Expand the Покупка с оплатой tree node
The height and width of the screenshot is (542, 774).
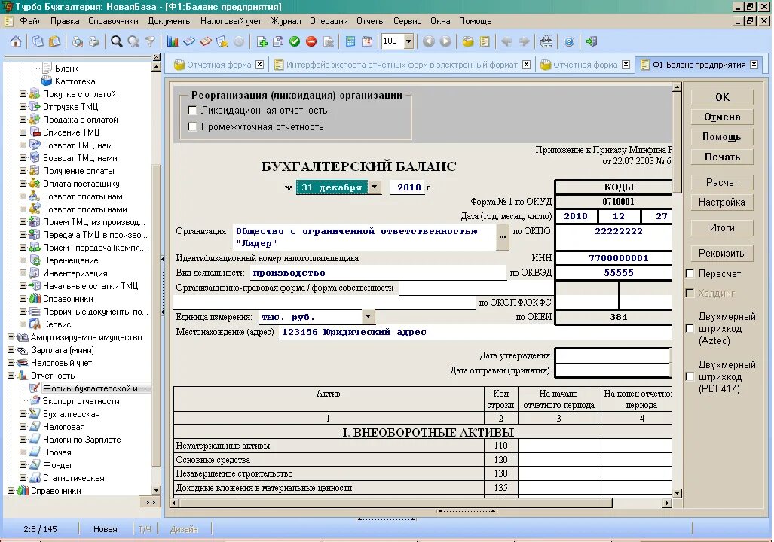23,93
